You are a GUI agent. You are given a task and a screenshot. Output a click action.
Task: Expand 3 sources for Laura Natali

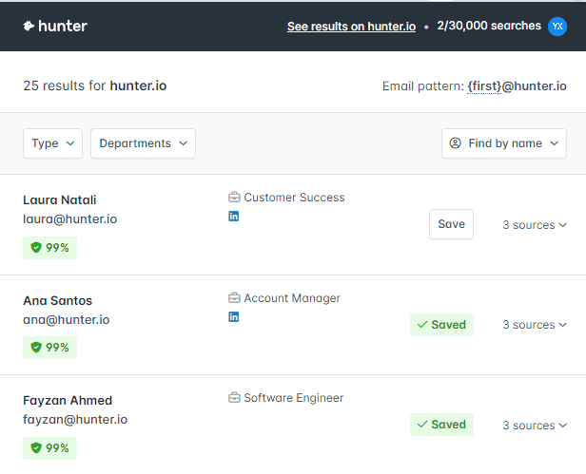[535, 225]
